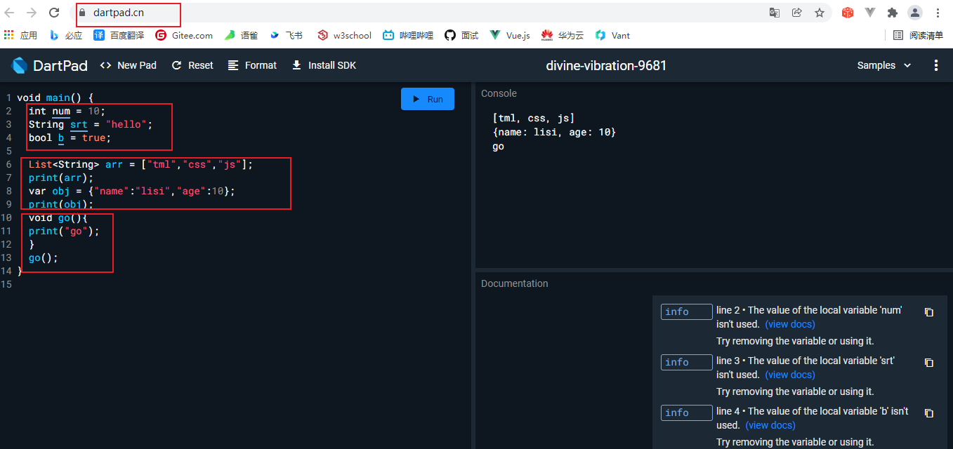The width and height of the screenshot is (953, 449).
Task: Click 'srt' variable in code line 3
Action: click(x=79, y=124)
